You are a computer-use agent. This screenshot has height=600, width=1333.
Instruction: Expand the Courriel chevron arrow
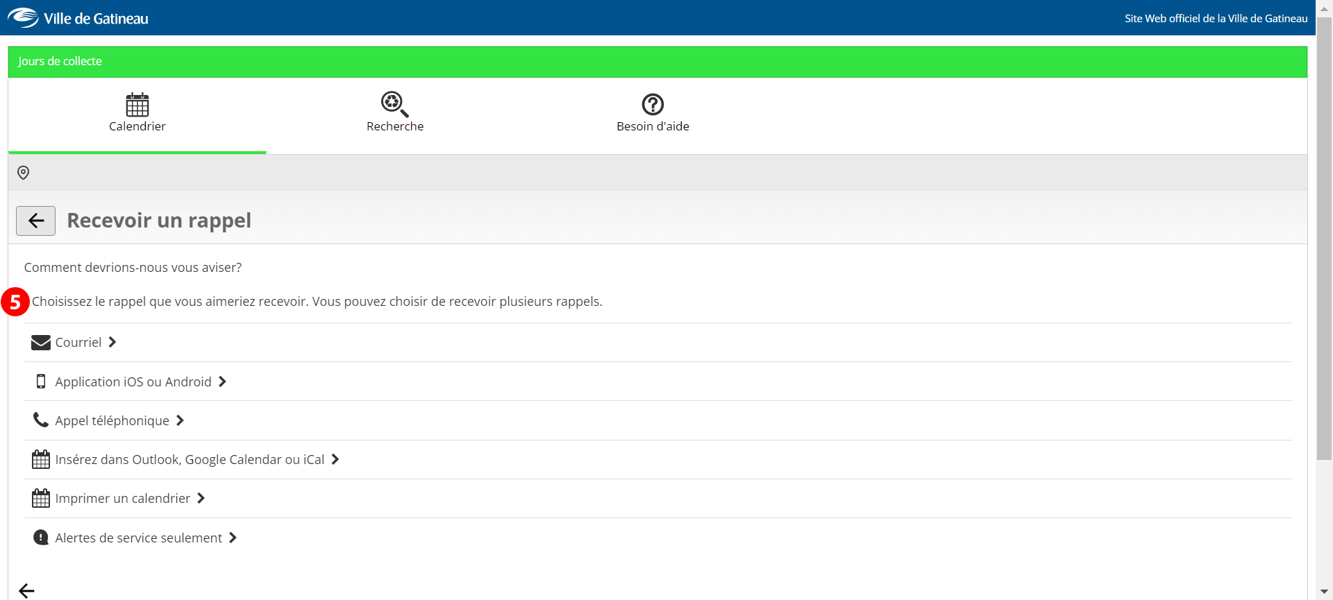click(x=112, y=343)
